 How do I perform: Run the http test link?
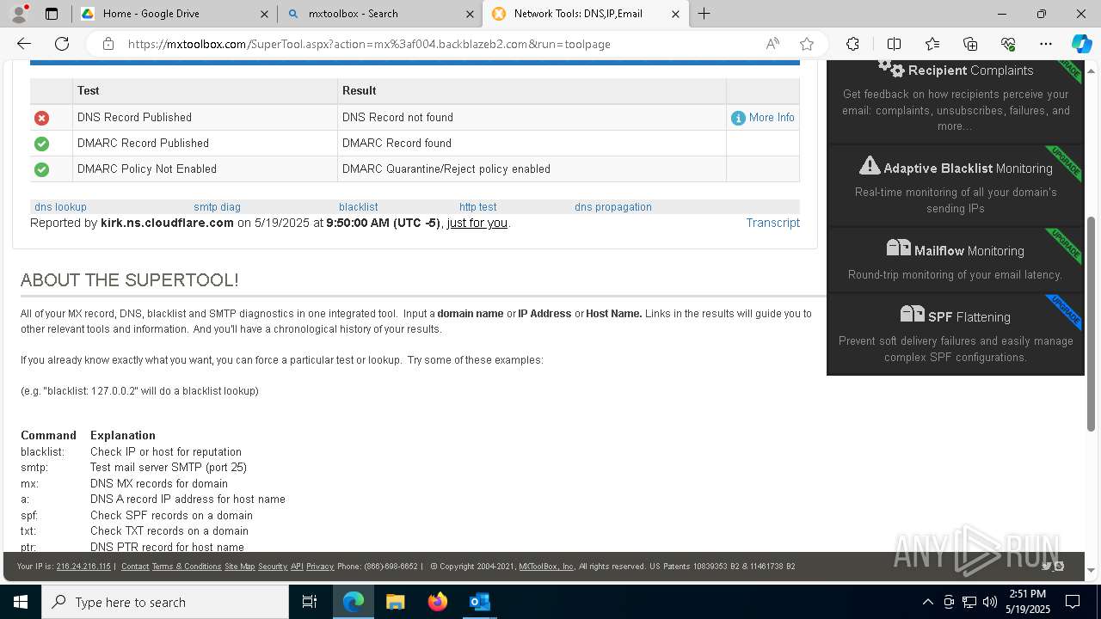477,207
